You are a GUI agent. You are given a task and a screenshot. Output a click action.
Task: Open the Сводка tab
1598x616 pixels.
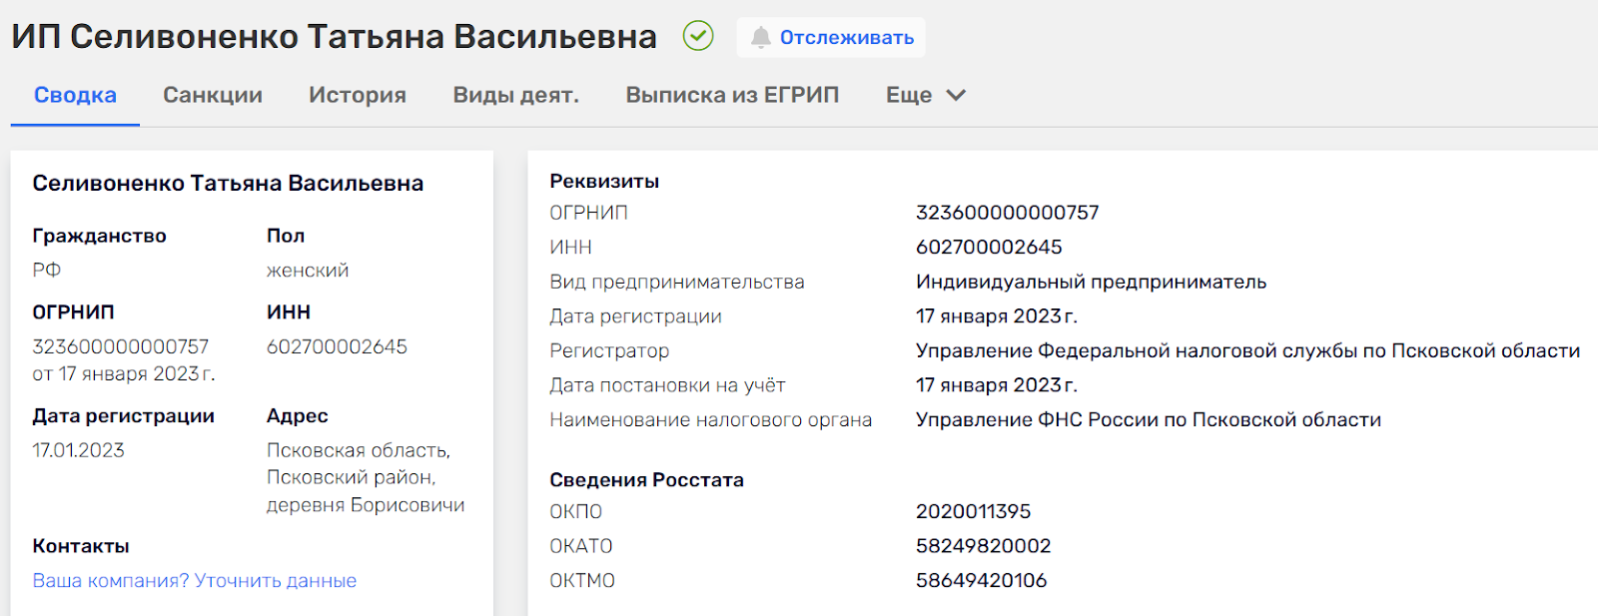pyautogui.click(x=75, y=95)
